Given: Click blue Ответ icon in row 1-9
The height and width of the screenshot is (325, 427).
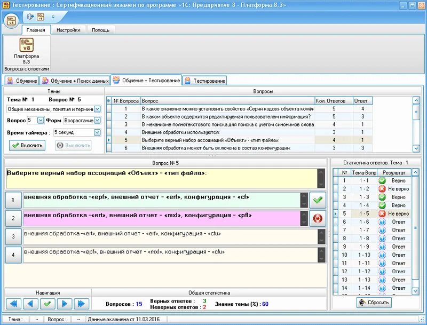Looking at the screenshot, I should point(382,247).
